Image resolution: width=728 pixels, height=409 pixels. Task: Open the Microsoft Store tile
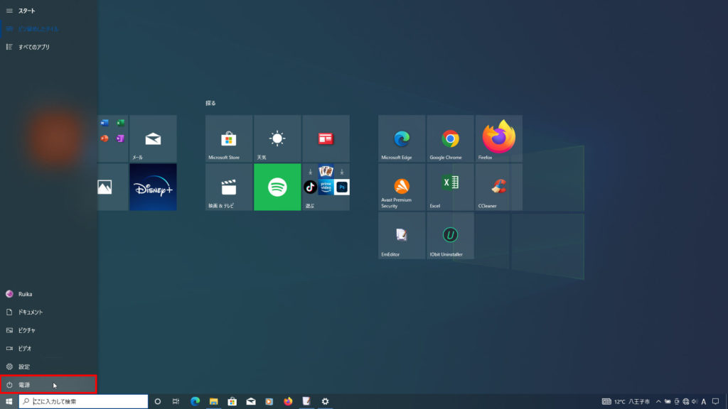[x=229, y=138]
